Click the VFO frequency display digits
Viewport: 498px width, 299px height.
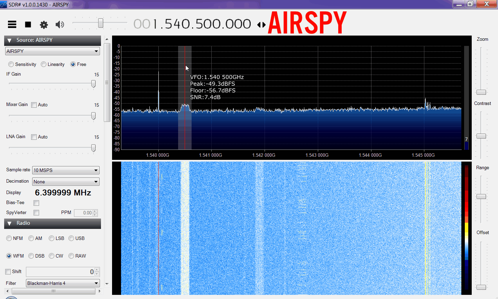(x=202, y=24)
